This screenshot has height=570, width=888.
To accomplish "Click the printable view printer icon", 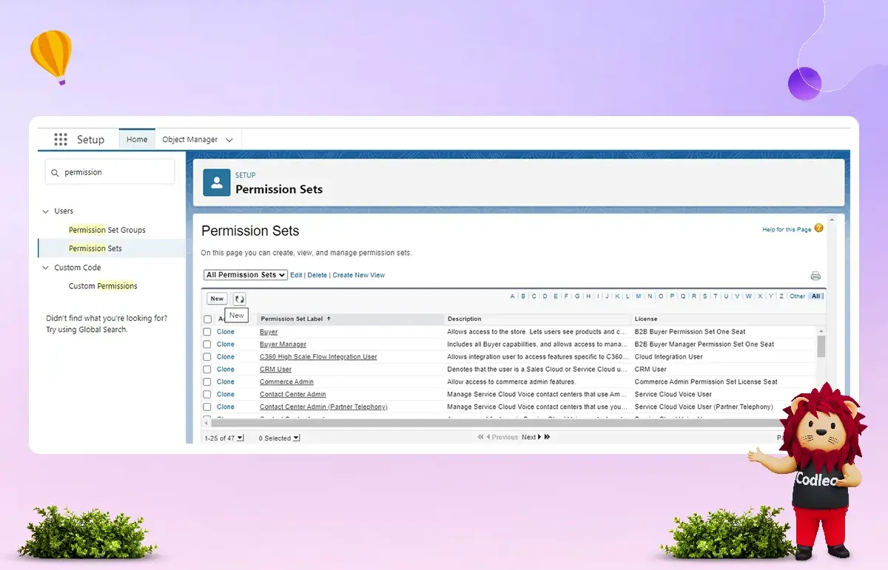I will point(815,276).
